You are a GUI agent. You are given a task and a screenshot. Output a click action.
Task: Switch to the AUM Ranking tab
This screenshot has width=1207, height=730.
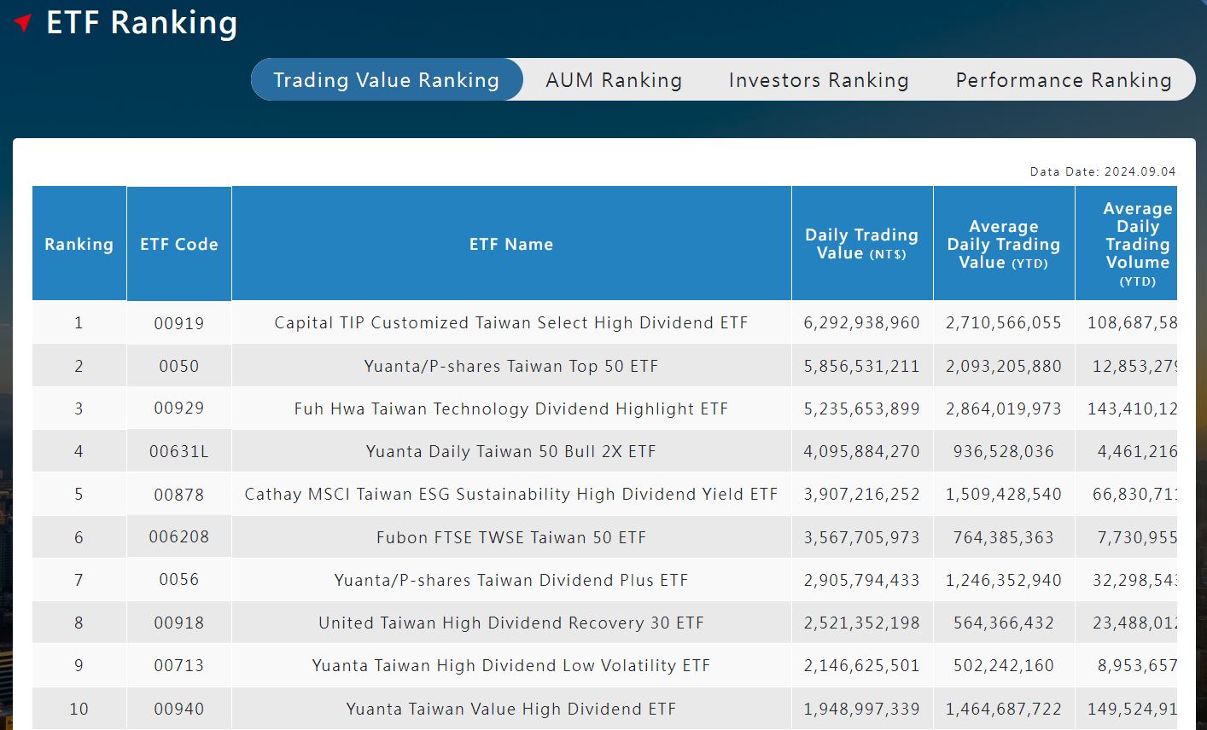point(614,80)
